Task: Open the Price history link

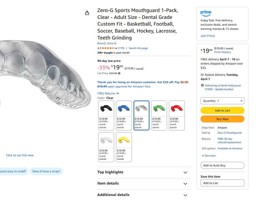Action: [222, 52]
